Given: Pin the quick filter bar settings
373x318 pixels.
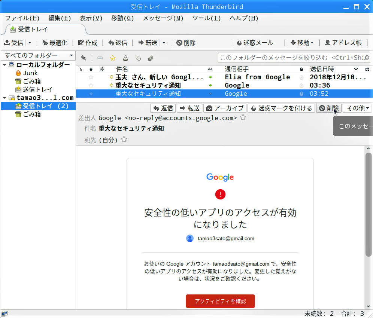Looking at the screenshot, I should click(x=84, y=58).
